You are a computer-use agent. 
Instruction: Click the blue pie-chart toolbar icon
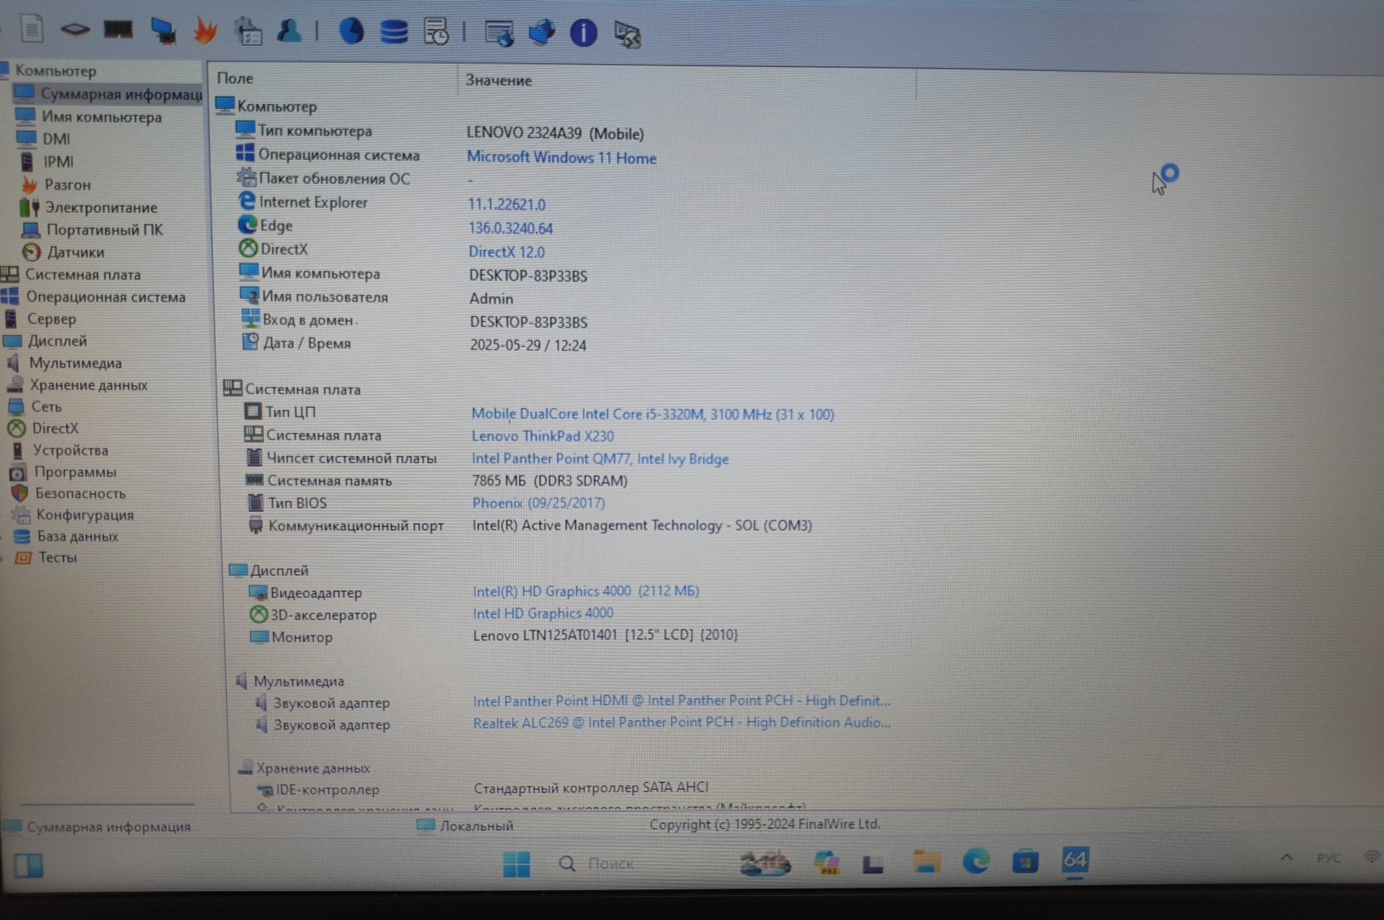point(351,32)
